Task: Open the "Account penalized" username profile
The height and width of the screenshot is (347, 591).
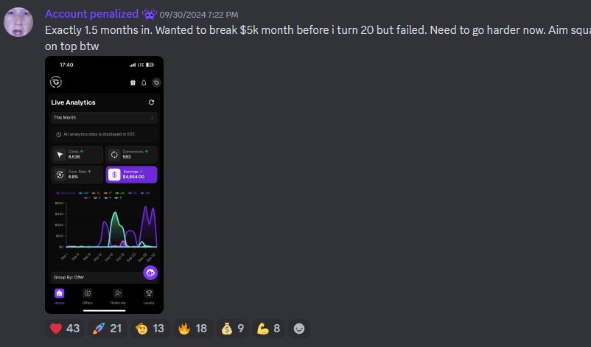Action: [91, 14]
